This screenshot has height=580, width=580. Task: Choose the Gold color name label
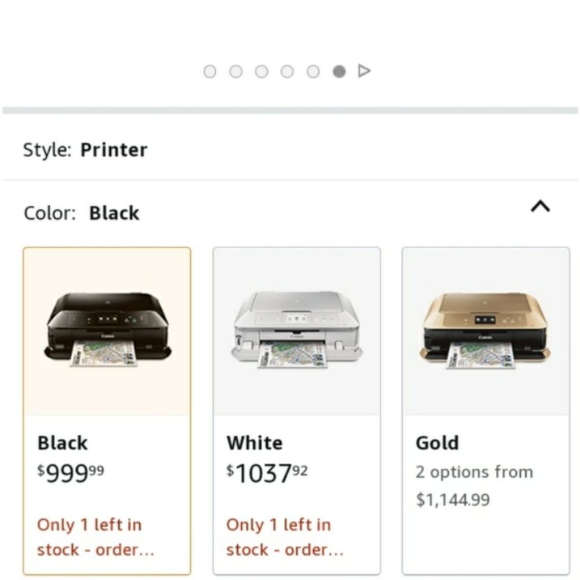(x=437, y=443)
